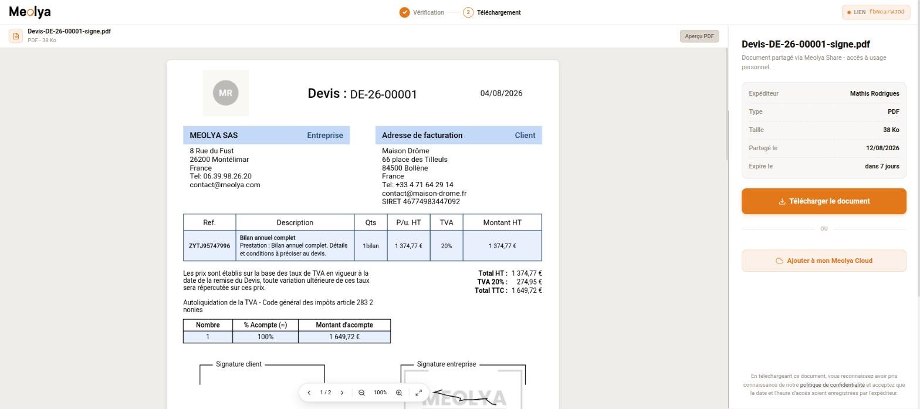Click the Total TTC amount 1 649,72 €
This screenshot has width=920, height=409.
click(x=526, y=290)
